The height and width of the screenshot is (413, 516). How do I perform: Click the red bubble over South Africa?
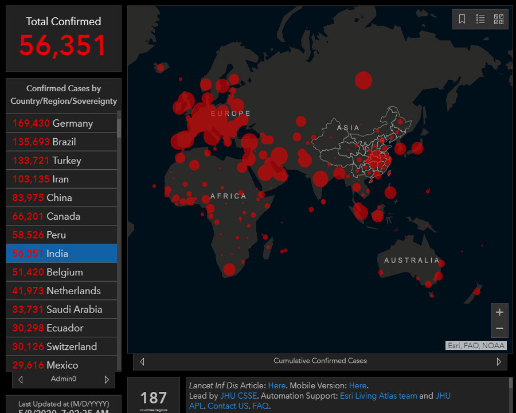click(x=229, y=270)
